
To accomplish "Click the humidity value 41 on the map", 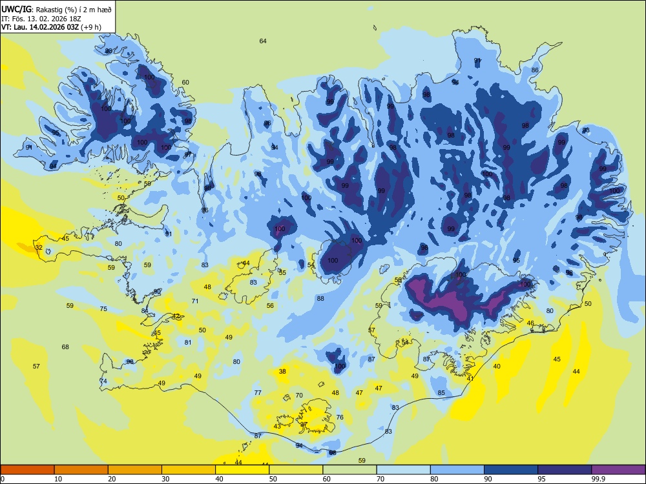I will coord(470,379).
